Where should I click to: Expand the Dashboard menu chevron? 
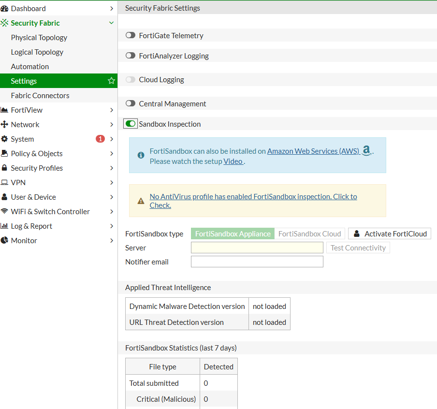pos(112,9)
